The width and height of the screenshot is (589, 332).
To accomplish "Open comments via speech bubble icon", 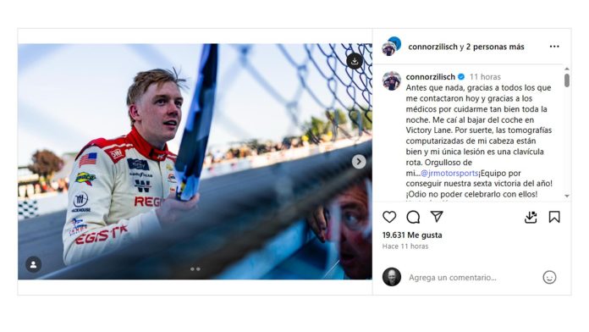I will point(413,217).
